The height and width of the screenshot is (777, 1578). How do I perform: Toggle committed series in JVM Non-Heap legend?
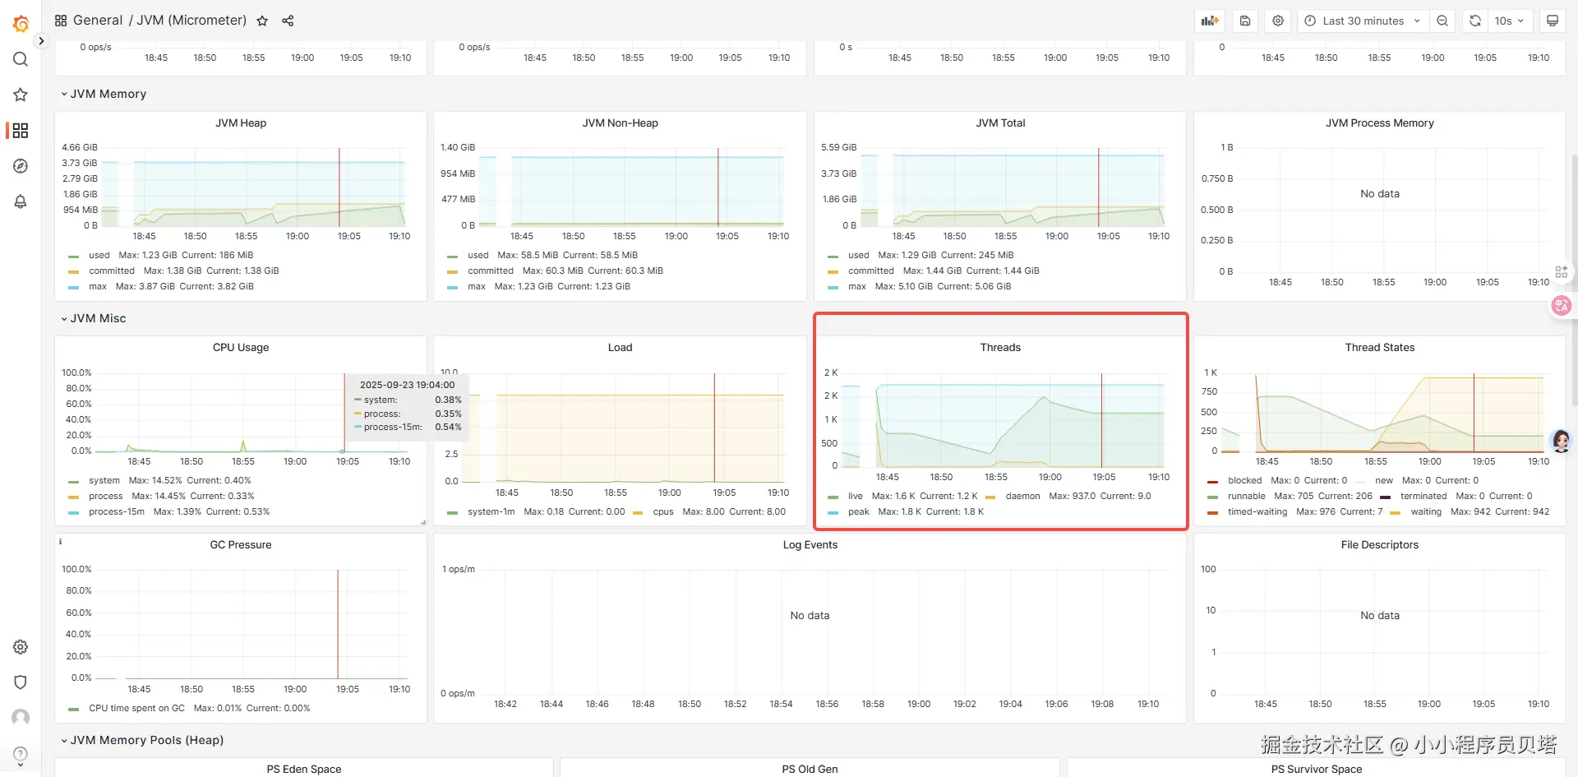[491, 271]
